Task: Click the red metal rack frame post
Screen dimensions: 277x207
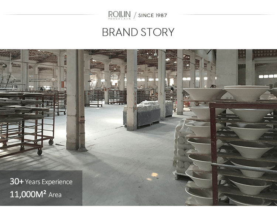Action: coord(214,154)
